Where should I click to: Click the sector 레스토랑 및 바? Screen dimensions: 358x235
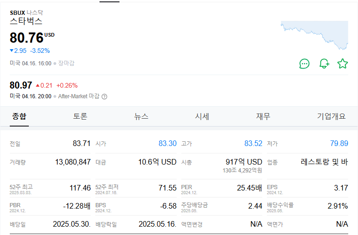click(325, 162)
